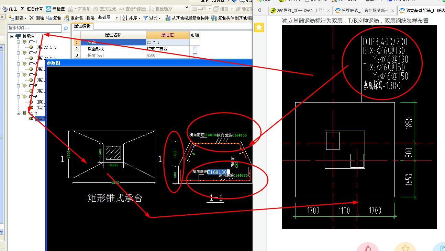This screenshot has height=251, width=445.
Task: Open the 绘图 drawing mode button
Action: point(10,9)
